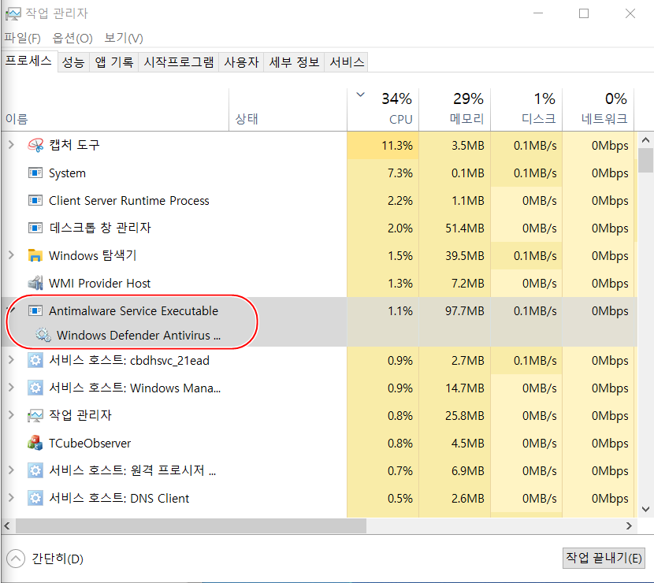
Task: Click the 원격 프로시저 service host gear icon
Action: (x=35, y=470)
